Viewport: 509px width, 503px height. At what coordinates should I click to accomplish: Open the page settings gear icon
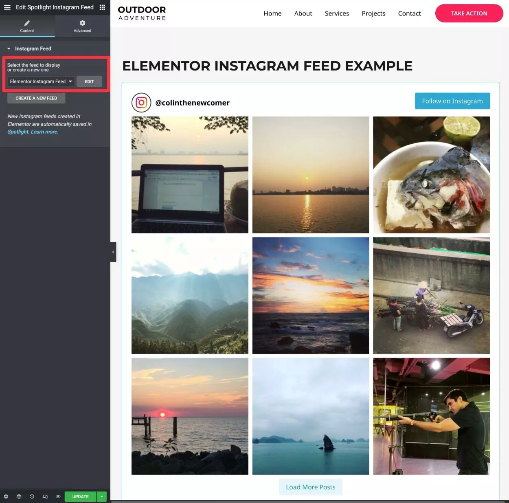[6, 496]
